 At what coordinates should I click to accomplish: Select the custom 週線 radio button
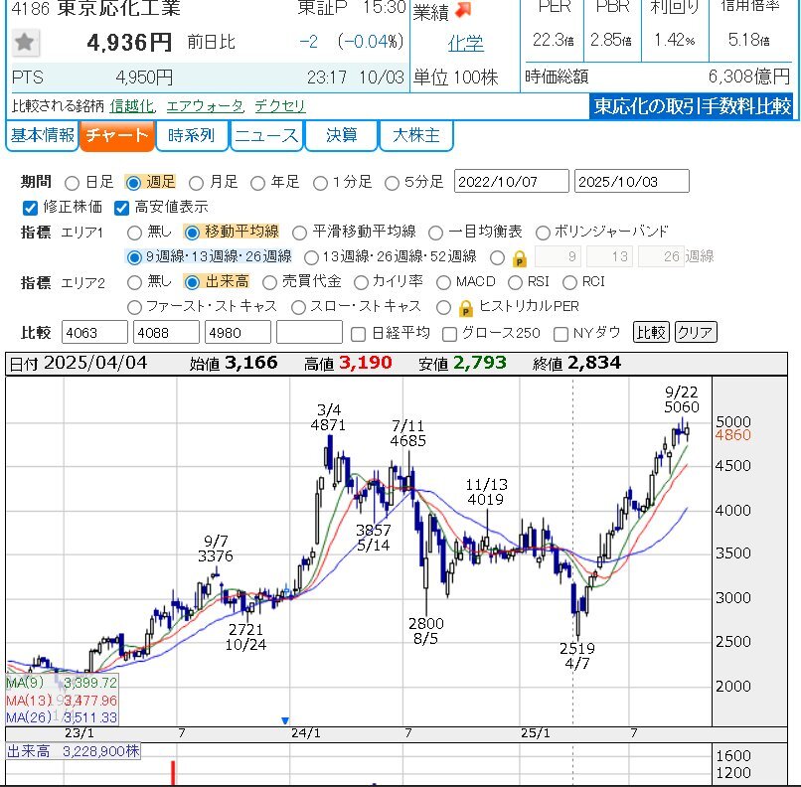point(497,258)
